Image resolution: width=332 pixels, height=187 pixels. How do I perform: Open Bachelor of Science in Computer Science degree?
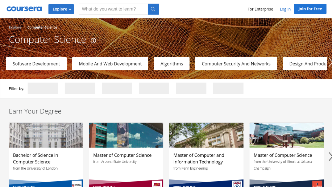coord(36,158)
